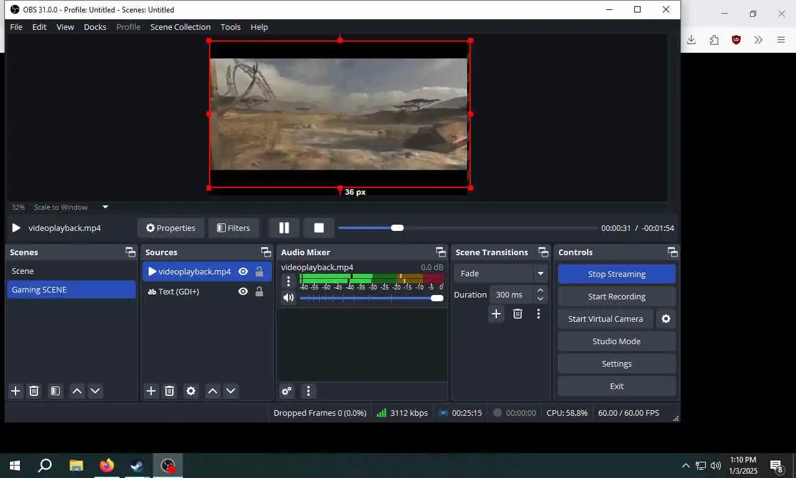The image size is (796, 478).
Task: Open the Help menu
Action: (259, 27)
